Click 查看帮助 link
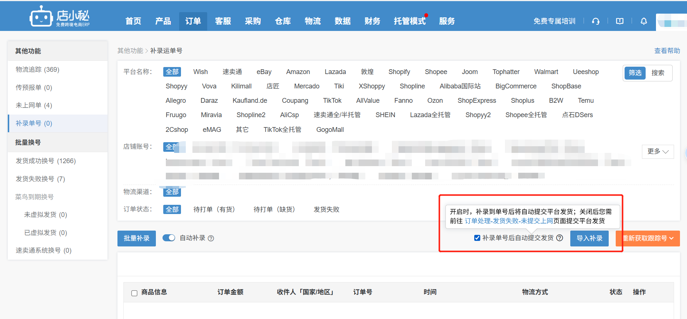This screenshot has width=687, height=319. (x=667, y=51)
